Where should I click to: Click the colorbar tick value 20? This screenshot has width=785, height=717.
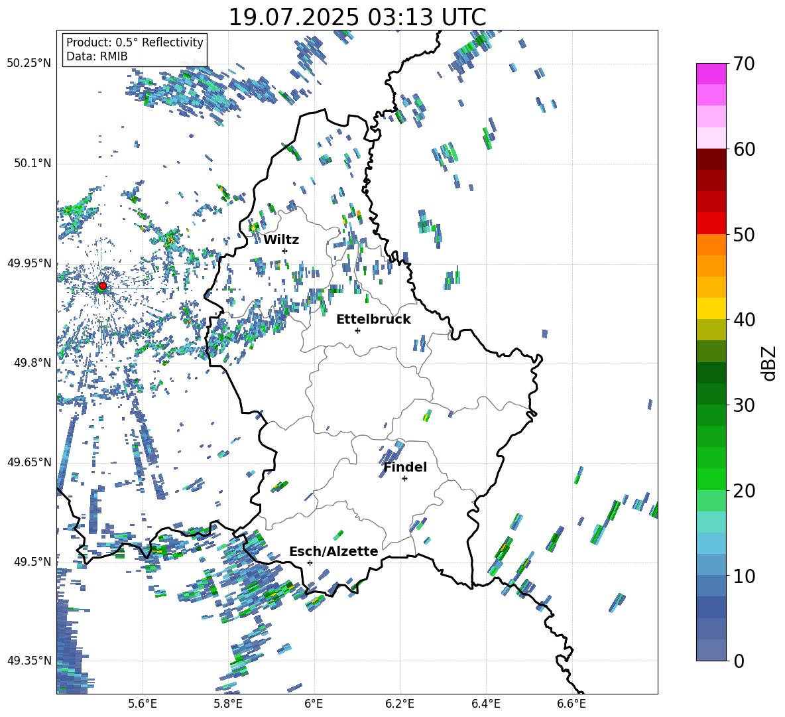coord(743,491)
